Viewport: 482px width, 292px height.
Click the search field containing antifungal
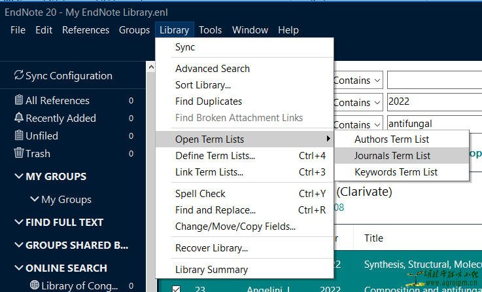(433, 124)
